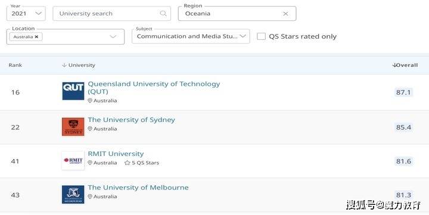Click the location pin in RMIT row

[90, 163]
